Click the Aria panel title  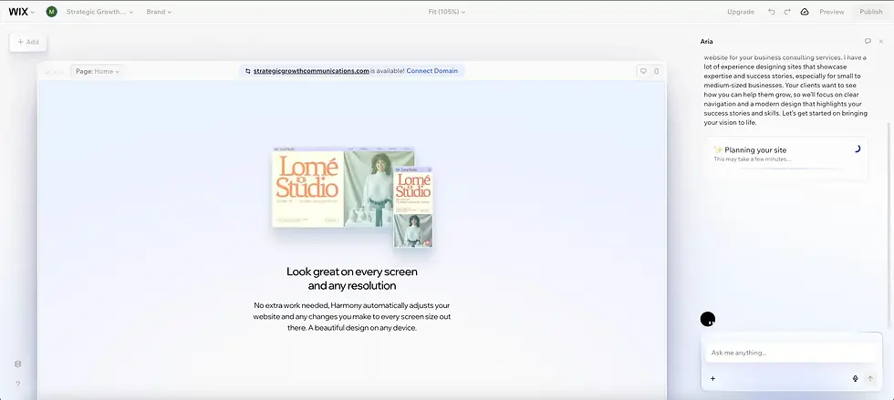[706, 42]
